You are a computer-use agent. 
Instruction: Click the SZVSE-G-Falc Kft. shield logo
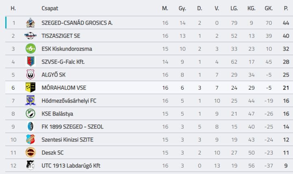pyautogui.click(x=30, y=62)
